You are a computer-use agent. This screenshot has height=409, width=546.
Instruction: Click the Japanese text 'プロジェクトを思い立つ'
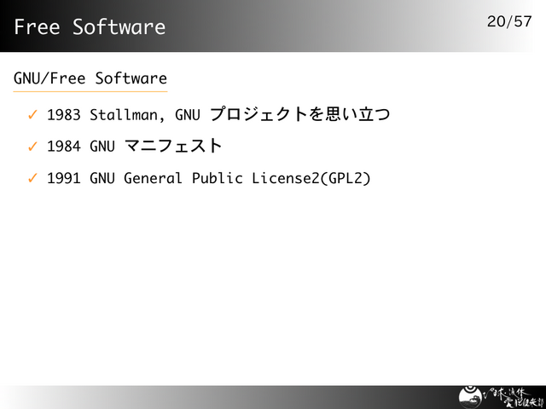299,114
